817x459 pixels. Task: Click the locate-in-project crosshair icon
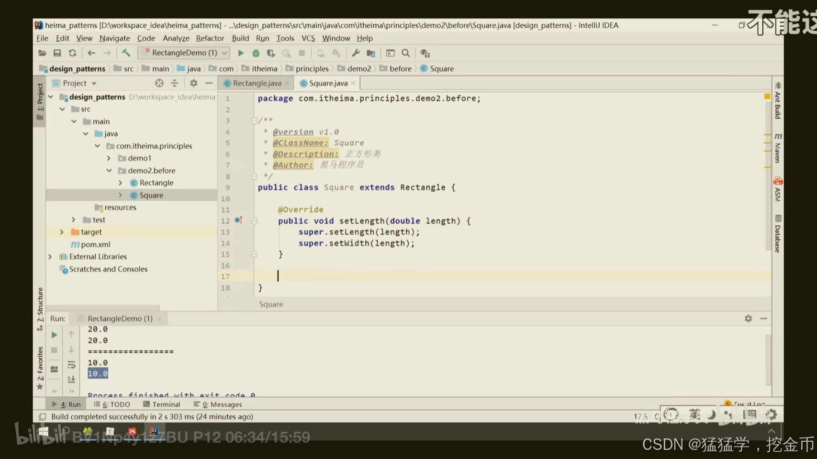tap(159, 83)
